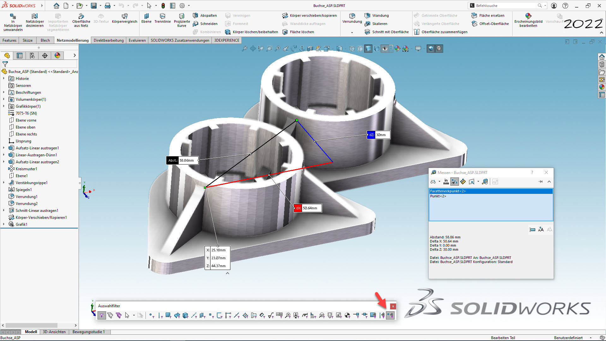Click the save icon in the top toolbar
Image resolution: width=606 pixels, height=341 pixels.
(94, 6)
